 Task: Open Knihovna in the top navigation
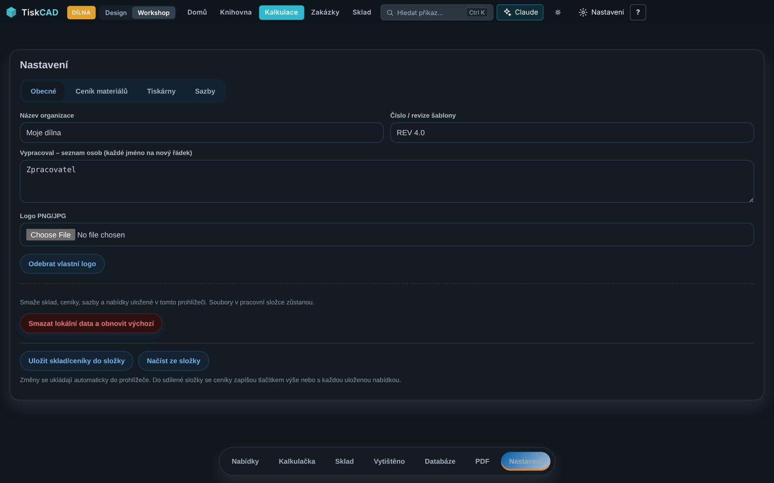pyautogui.click(x=236, y=13)
